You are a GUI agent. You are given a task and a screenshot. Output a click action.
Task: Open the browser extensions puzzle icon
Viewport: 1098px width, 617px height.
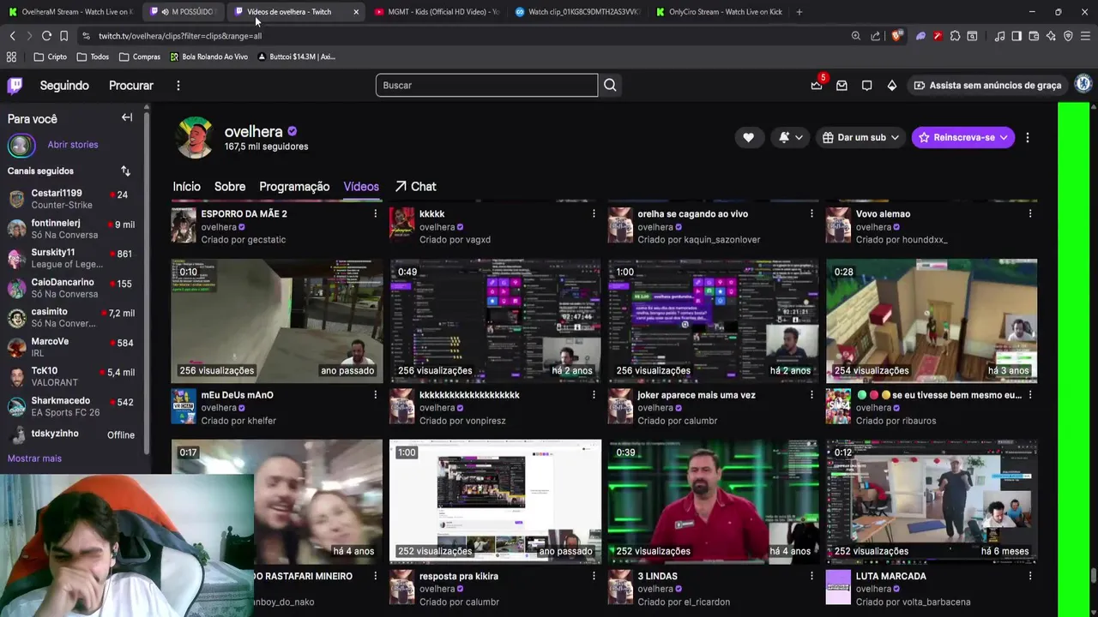click(x=955, y=36)
